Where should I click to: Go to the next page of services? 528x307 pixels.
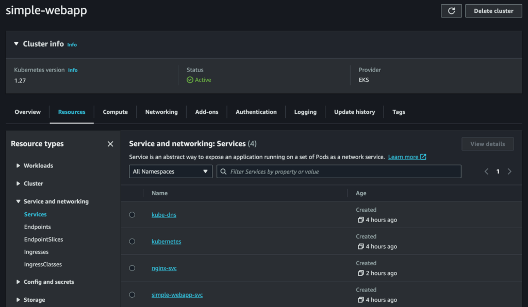[509, 172]
